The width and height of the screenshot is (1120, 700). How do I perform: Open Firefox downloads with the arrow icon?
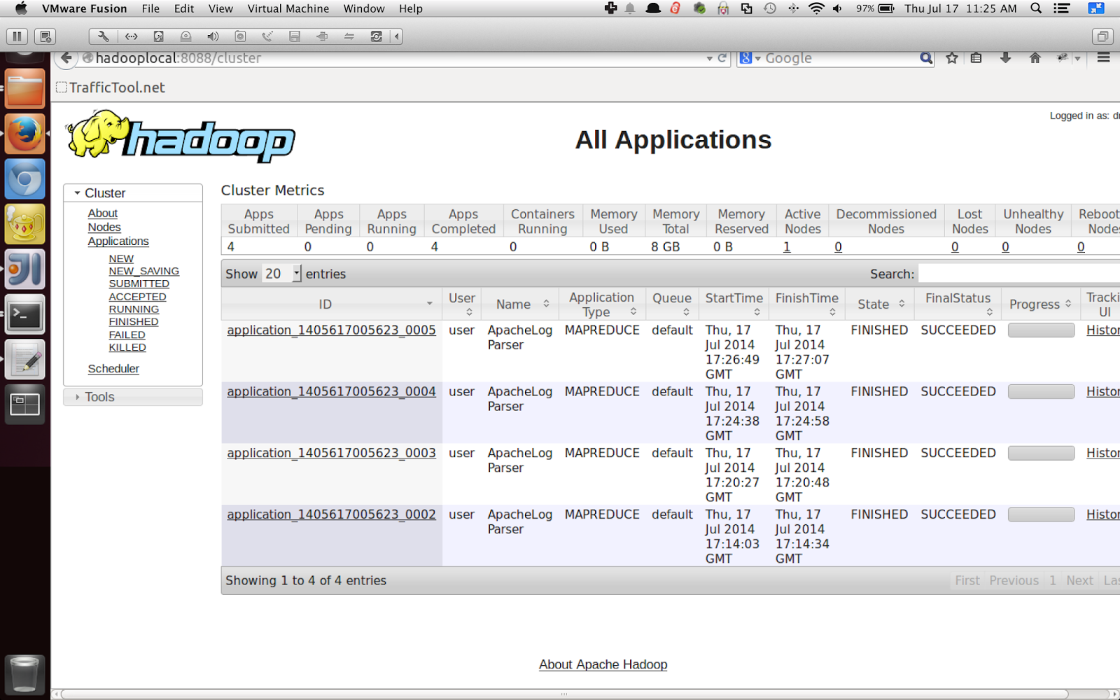1005,58
